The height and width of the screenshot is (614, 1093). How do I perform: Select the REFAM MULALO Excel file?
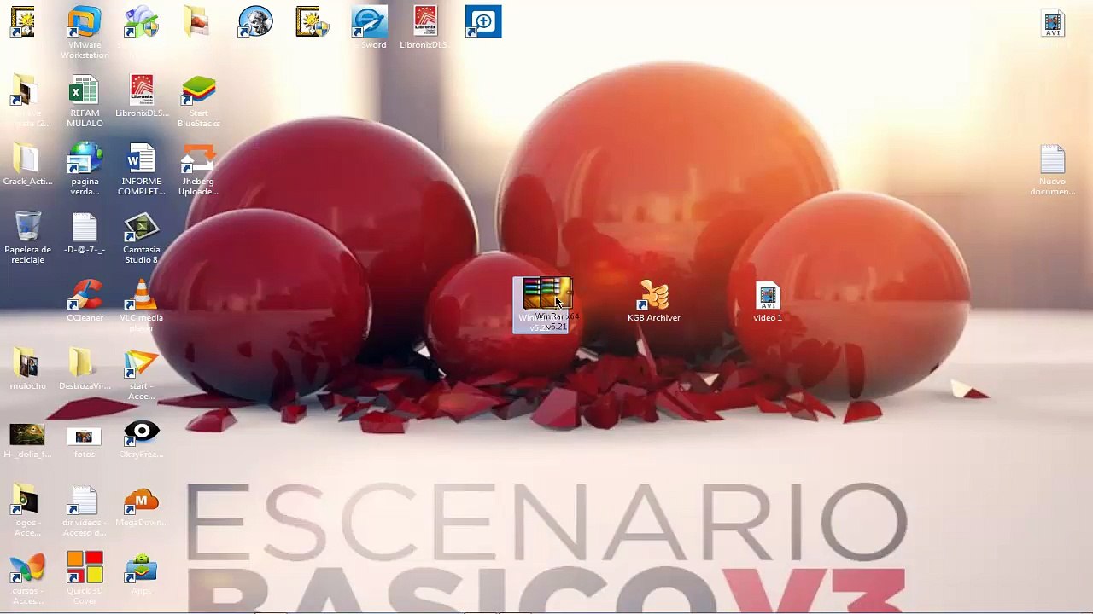(x=85, y=101)
